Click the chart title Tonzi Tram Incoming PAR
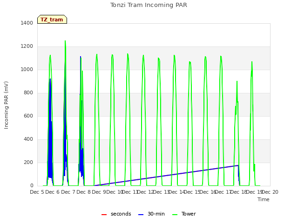Image resolution: width=298 pixels, height=223 pixels. tap(149, 5)
